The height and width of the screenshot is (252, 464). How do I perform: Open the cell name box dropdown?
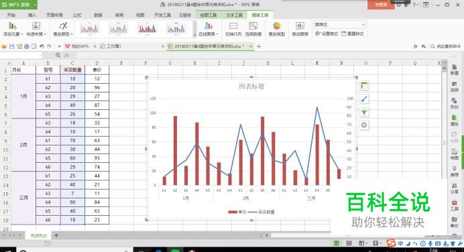40,56
